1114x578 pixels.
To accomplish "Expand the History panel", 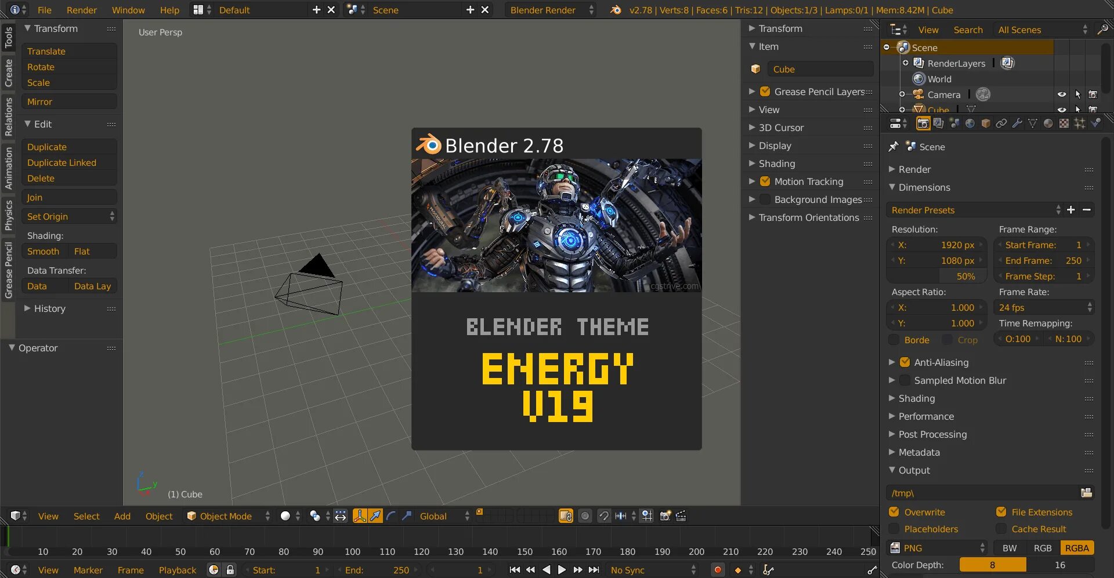I will 49,308.
